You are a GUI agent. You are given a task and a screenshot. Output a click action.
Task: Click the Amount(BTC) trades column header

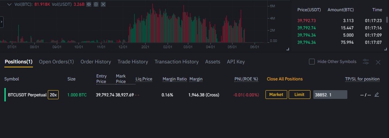(340, 10)
